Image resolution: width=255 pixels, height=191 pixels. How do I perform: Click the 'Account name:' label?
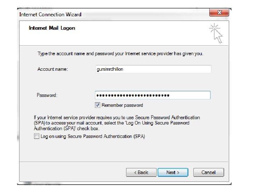[53, 69]
